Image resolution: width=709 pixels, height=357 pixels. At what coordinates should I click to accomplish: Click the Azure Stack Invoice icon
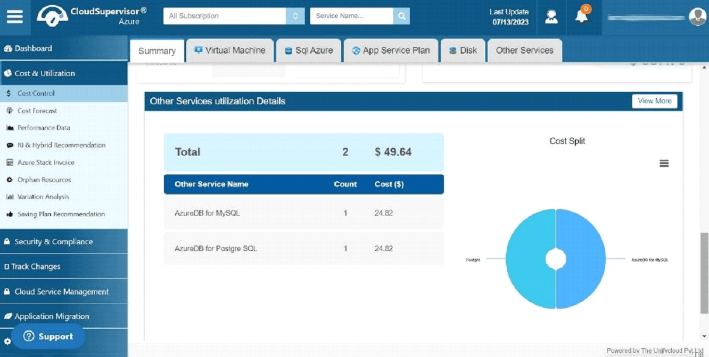pyautogui.click(x=10, y=163)
